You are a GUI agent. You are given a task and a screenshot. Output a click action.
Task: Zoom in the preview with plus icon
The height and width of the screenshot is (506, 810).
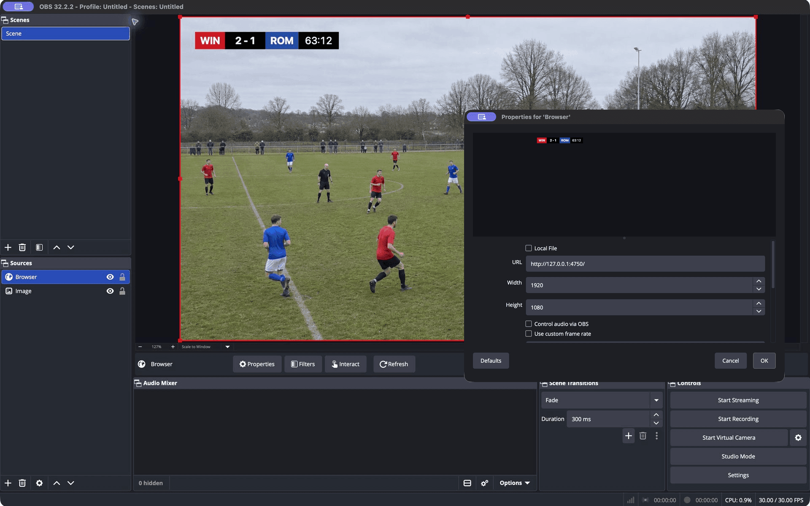173,347
